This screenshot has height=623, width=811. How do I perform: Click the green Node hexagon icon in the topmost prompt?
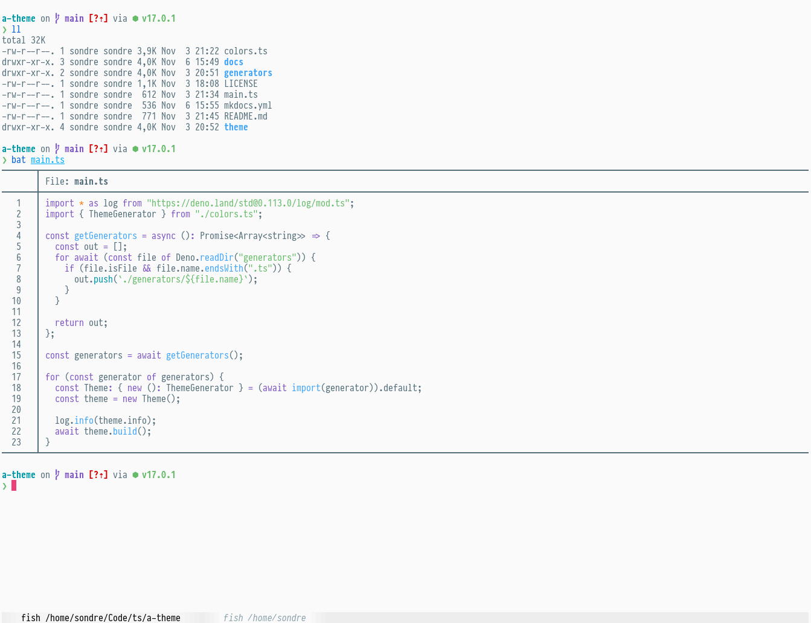point(135,19)
